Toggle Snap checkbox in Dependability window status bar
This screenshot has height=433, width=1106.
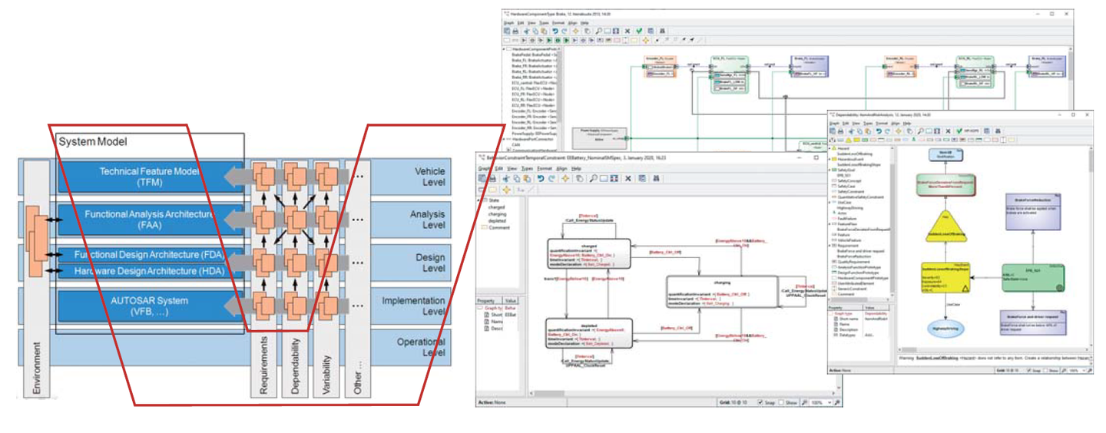tap(1028, 370)
